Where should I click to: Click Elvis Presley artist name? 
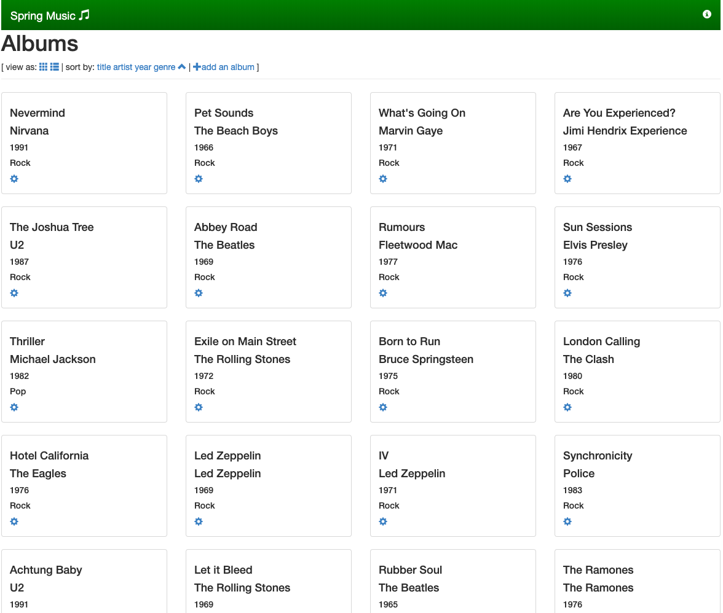click(x=595, y=245)
